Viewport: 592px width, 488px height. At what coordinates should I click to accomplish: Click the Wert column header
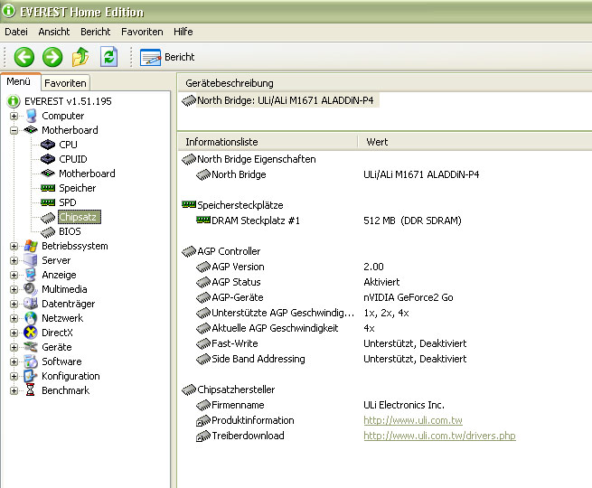tap(475, 142)
